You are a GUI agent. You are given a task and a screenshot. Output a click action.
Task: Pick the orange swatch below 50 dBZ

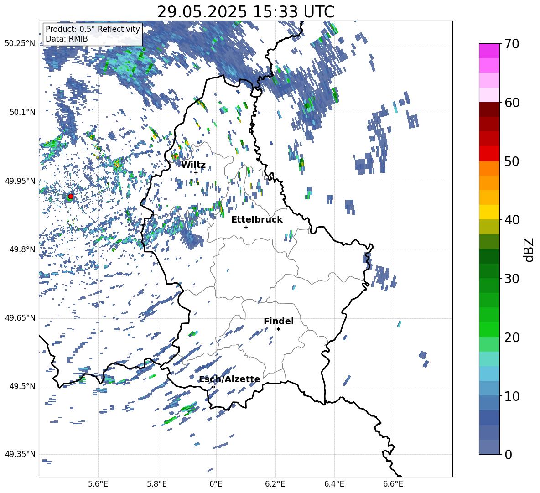(x=489, y=168)
